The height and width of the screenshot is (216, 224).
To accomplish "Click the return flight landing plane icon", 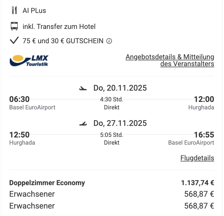I will pos(83,123).
